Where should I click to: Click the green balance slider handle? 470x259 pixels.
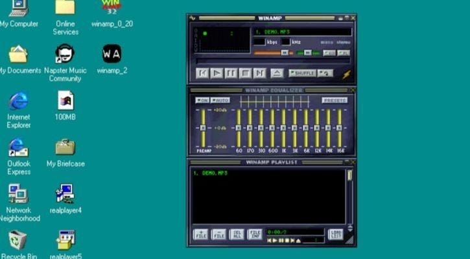pos(308,53)
